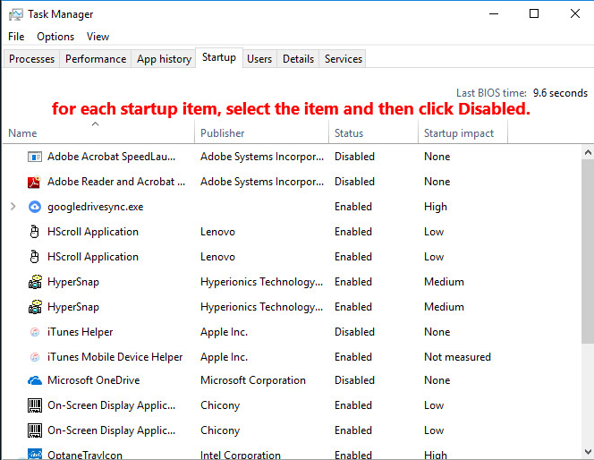Click the Not measured startup impact cell

coord(457,357)
